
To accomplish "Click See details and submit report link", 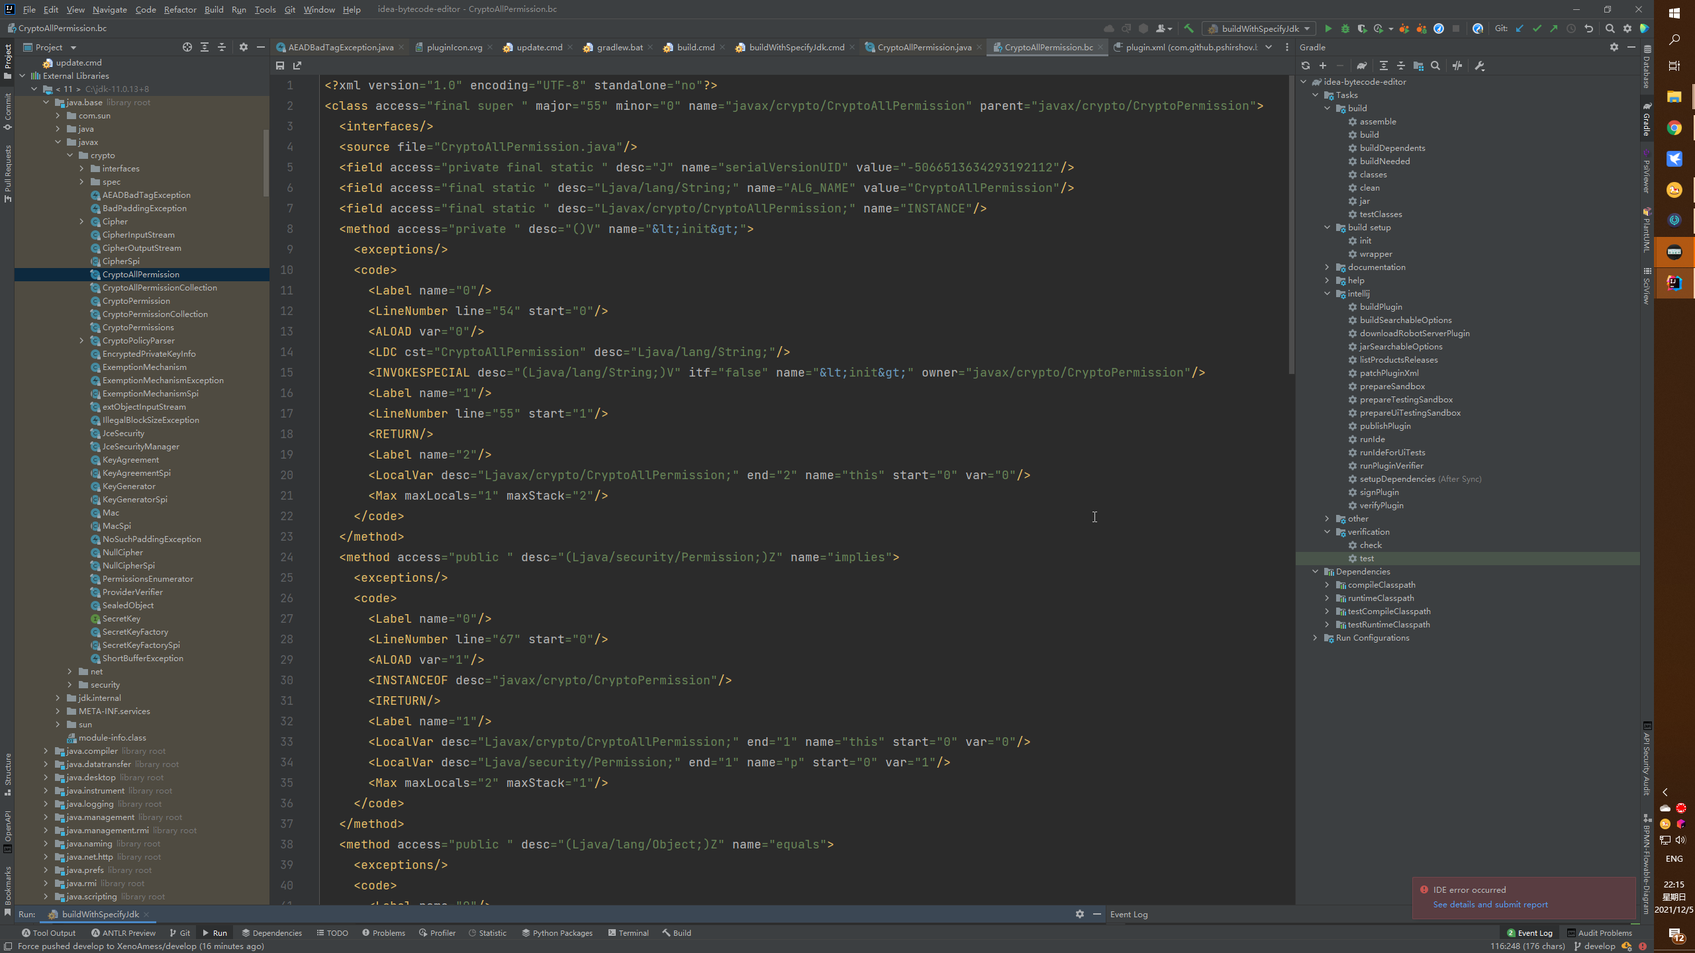I will tap(1490, 905).
